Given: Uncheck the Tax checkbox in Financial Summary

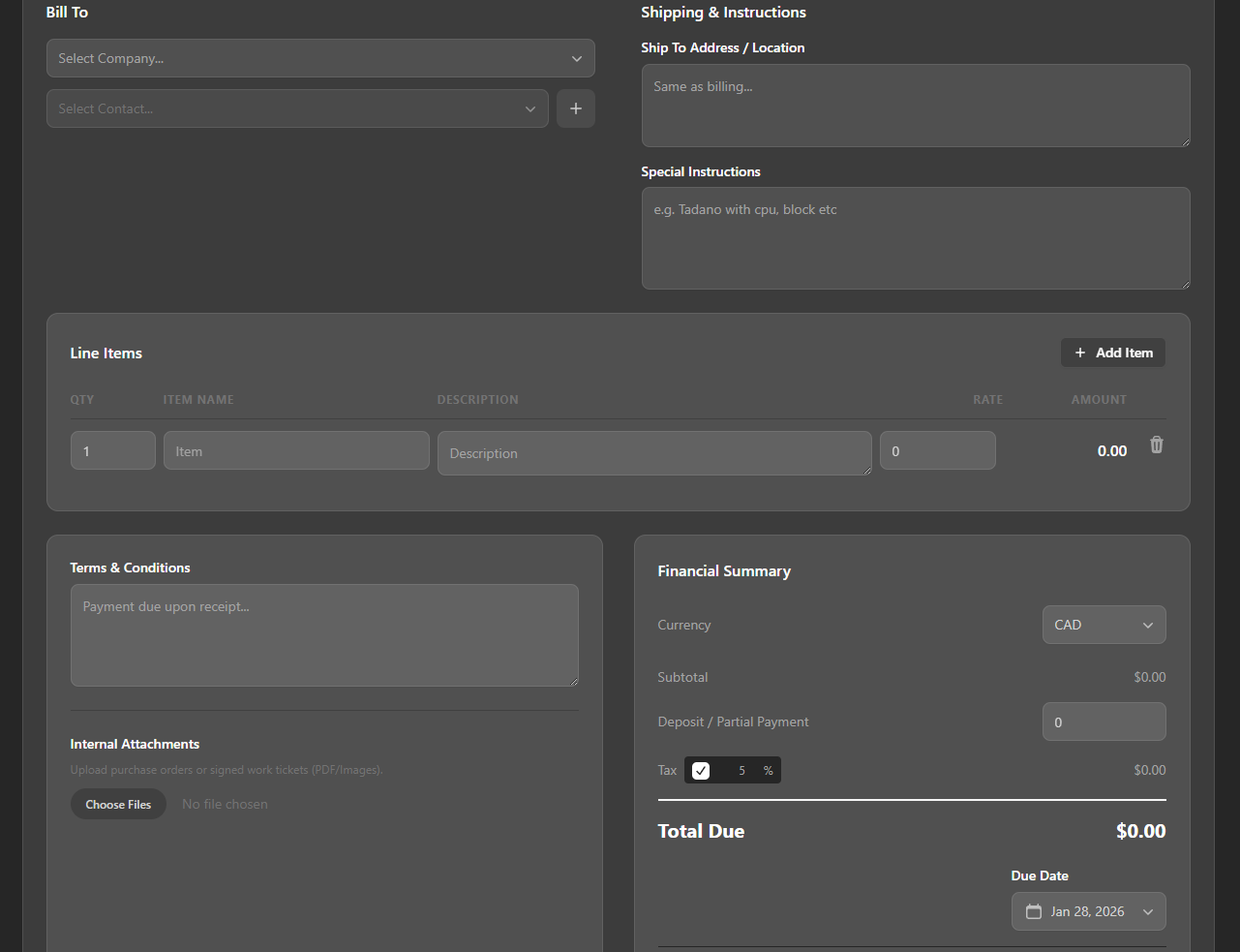Looking at the screenshot, I should click(700, 770).
